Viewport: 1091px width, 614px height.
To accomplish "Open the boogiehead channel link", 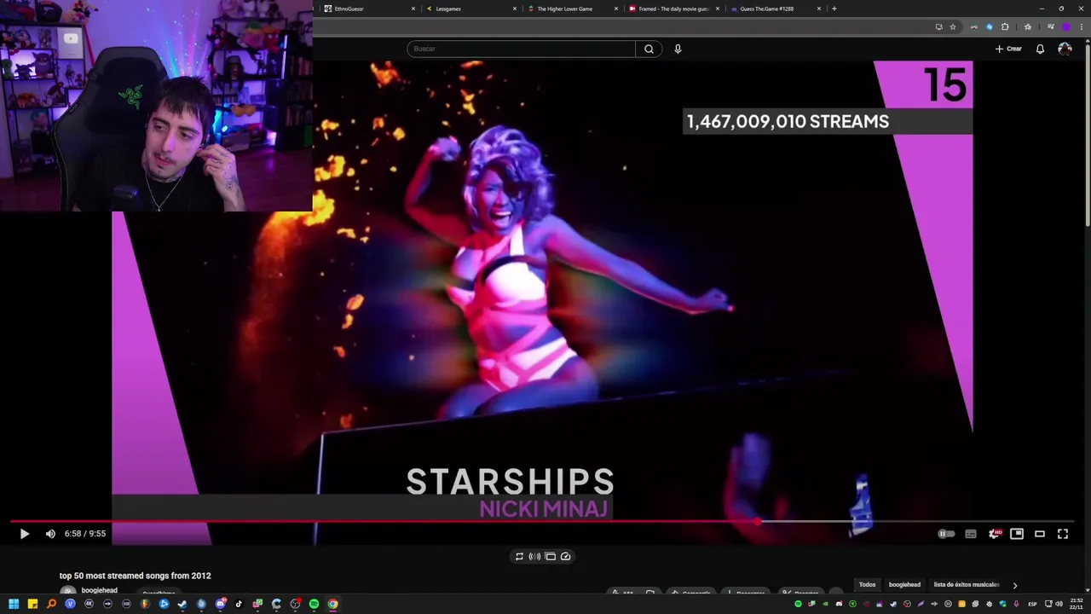I will pos(99,590).
